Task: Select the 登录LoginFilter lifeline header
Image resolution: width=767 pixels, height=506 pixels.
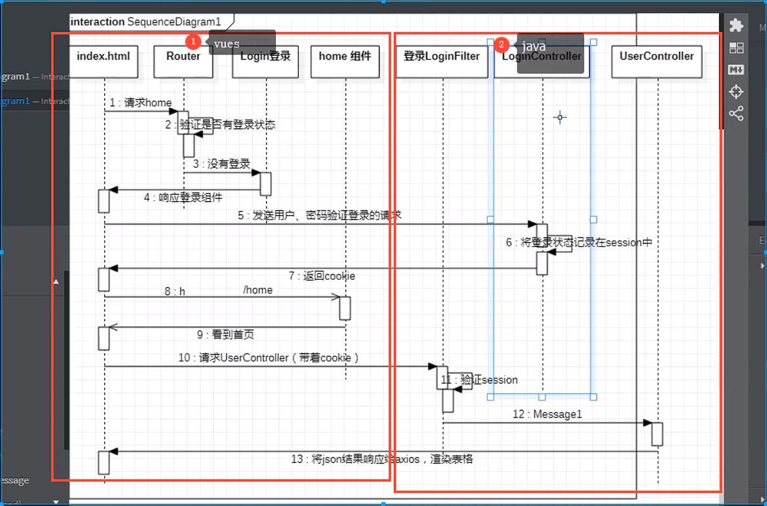Action: (442, 61)
